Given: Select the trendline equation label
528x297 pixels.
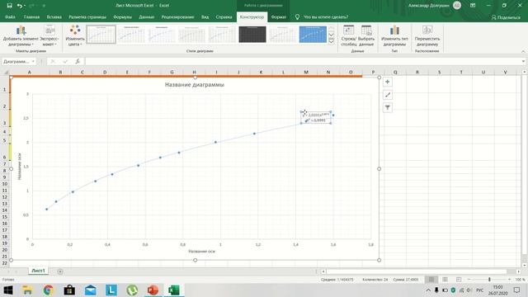Looking at the screenshot, I should coord(316,117).
